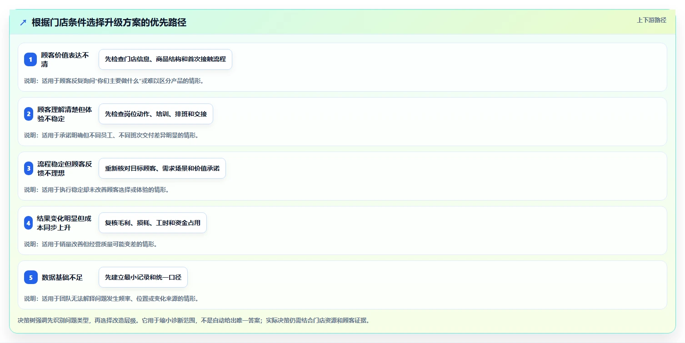Select 先检查岗位动作、培训、排班和交接 button
Screen dimensions: 685x343
coord(156,114)
